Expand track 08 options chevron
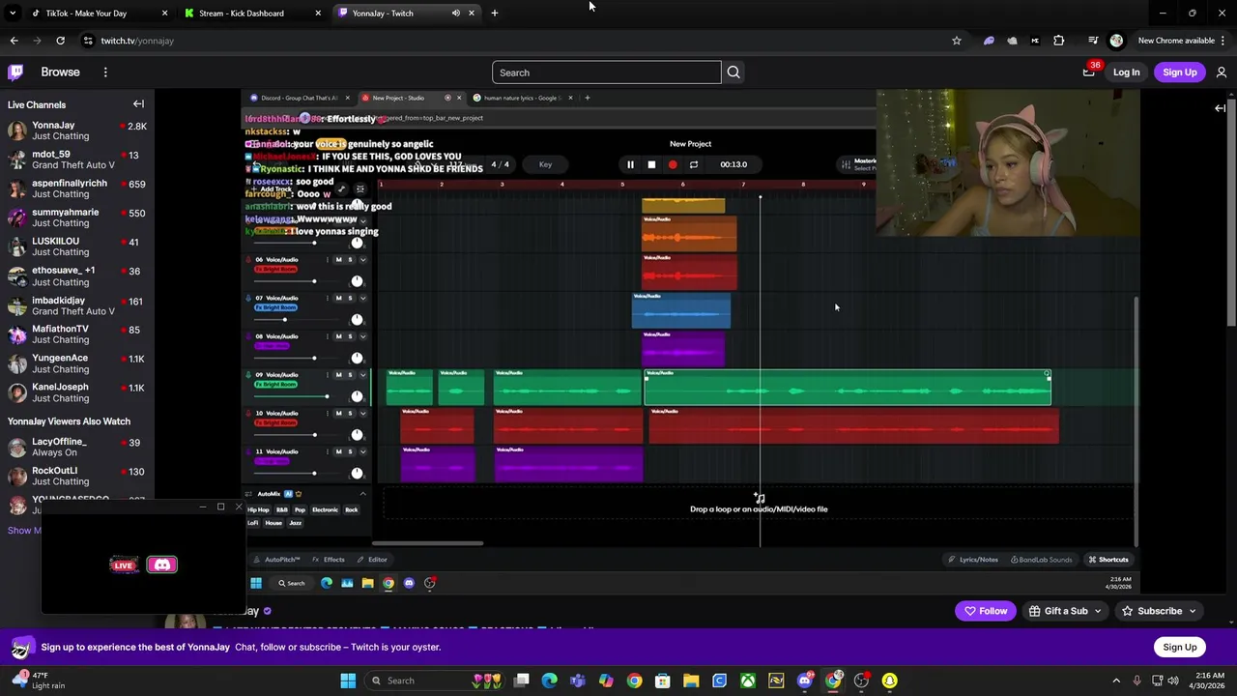Viewport: 1237px width, 696px height. (x=362, y=336)
